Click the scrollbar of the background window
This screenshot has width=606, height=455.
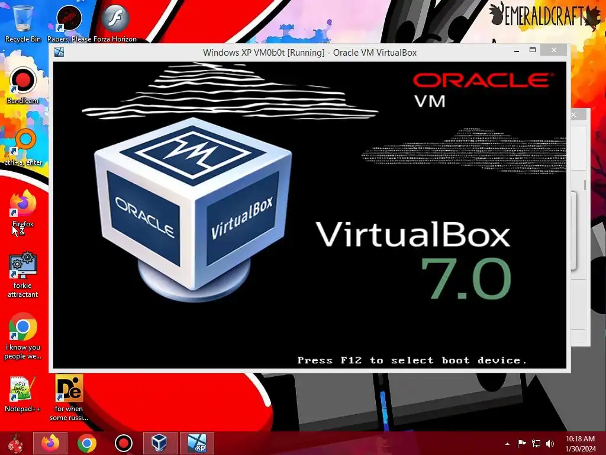[x=585, y=185]
